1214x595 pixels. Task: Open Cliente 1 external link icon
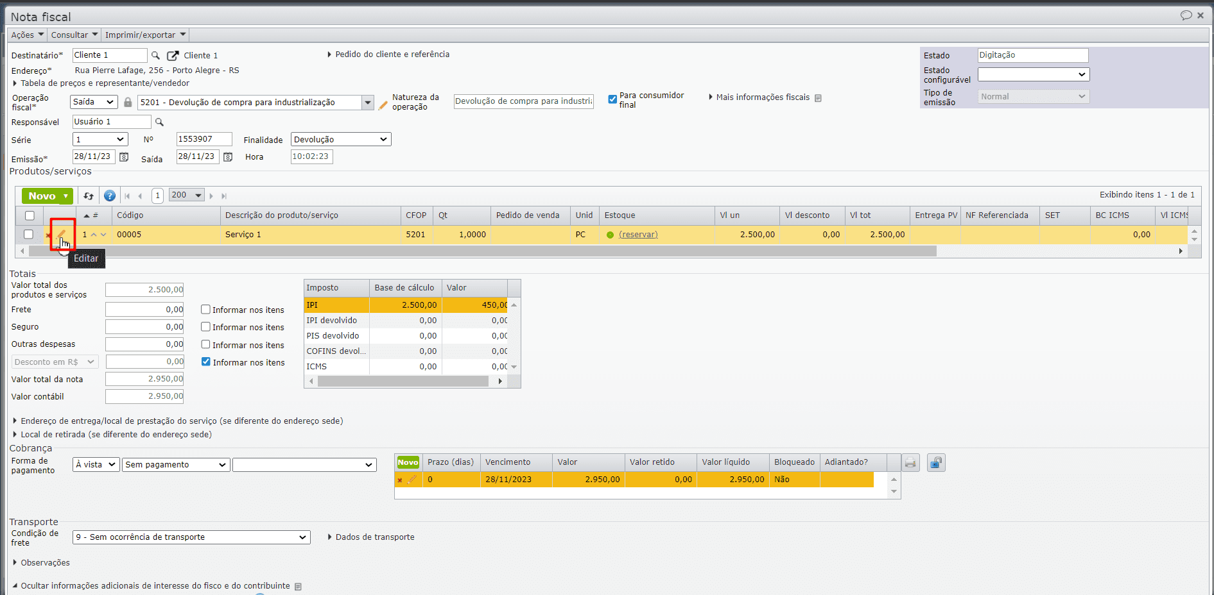click(173, 56)
